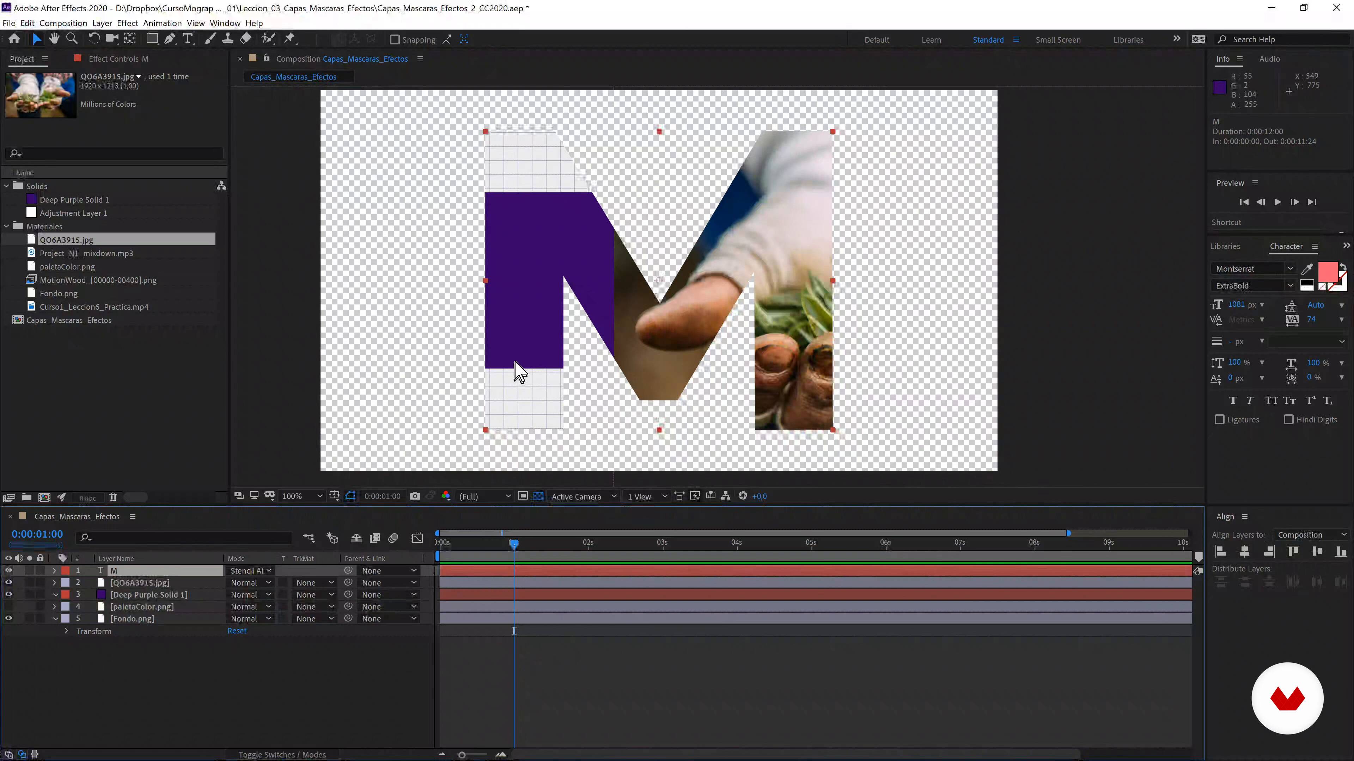The image size is (1354, 761).
Task: Select the Pen tool
Action: [x=170, y=39]
